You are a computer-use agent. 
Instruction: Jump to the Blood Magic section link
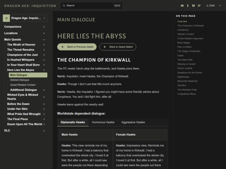coord(184,43)
